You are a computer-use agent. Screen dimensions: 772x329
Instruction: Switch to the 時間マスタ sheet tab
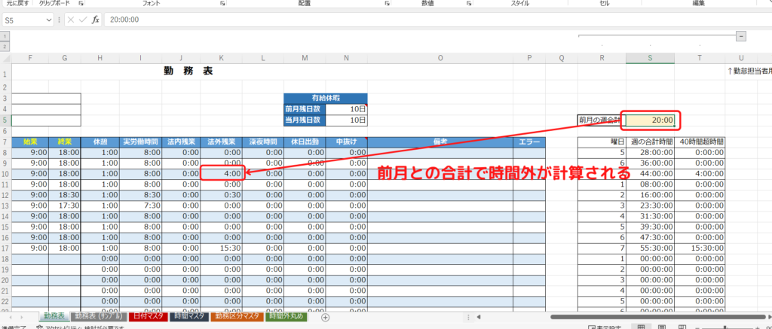click(x=189, y=316)
